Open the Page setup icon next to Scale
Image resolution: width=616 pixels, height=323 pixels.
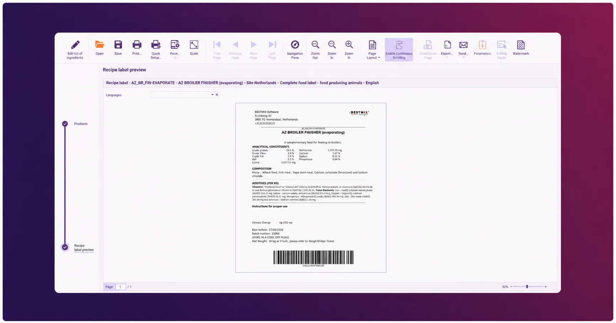pos(175,44)
